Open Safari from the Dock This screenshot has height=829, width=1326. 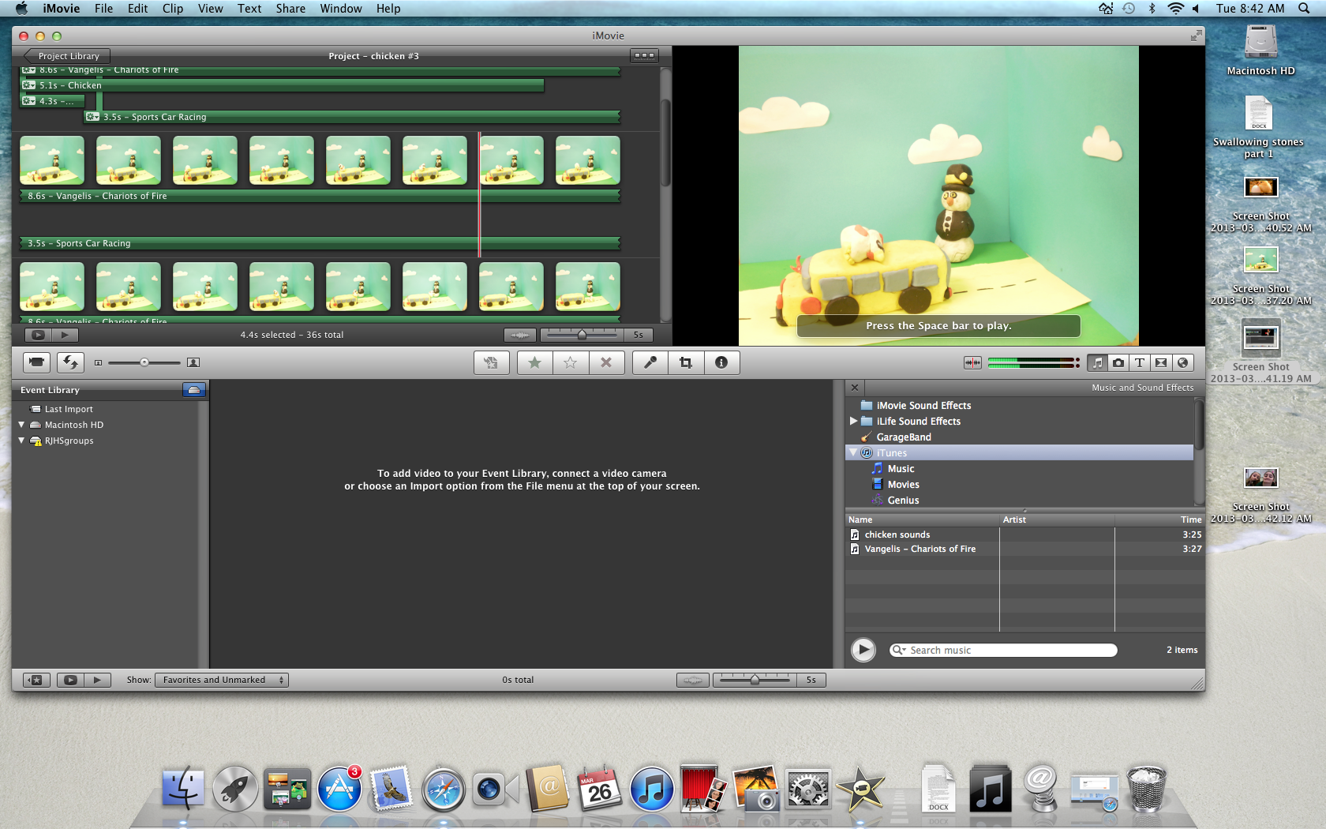click(443, 790)
